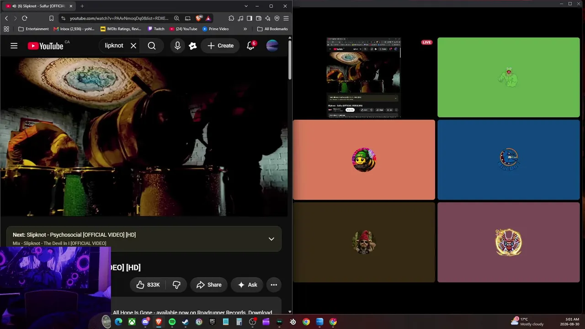Open the YouTube account avatar menu
The width and height of the screenshot is (585, 329).
(272, 46)
